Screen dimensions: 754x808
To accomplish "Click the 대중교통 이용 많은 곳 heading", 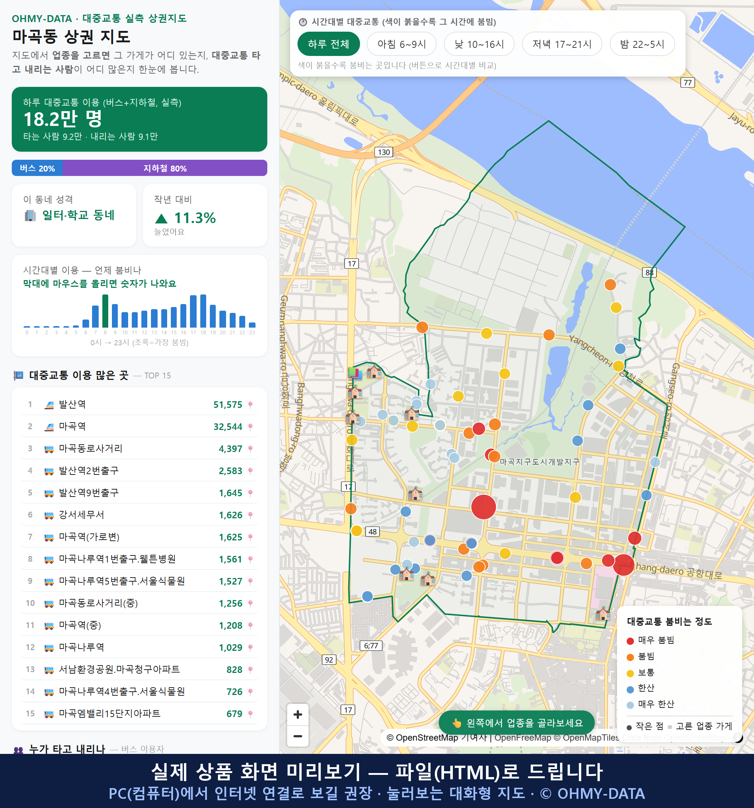I will (x=79, y=375).
